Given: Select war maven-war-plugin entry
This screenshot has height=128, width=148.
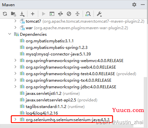Looking at the screenshot, I should pyautogui.click(x=77, y=28).
